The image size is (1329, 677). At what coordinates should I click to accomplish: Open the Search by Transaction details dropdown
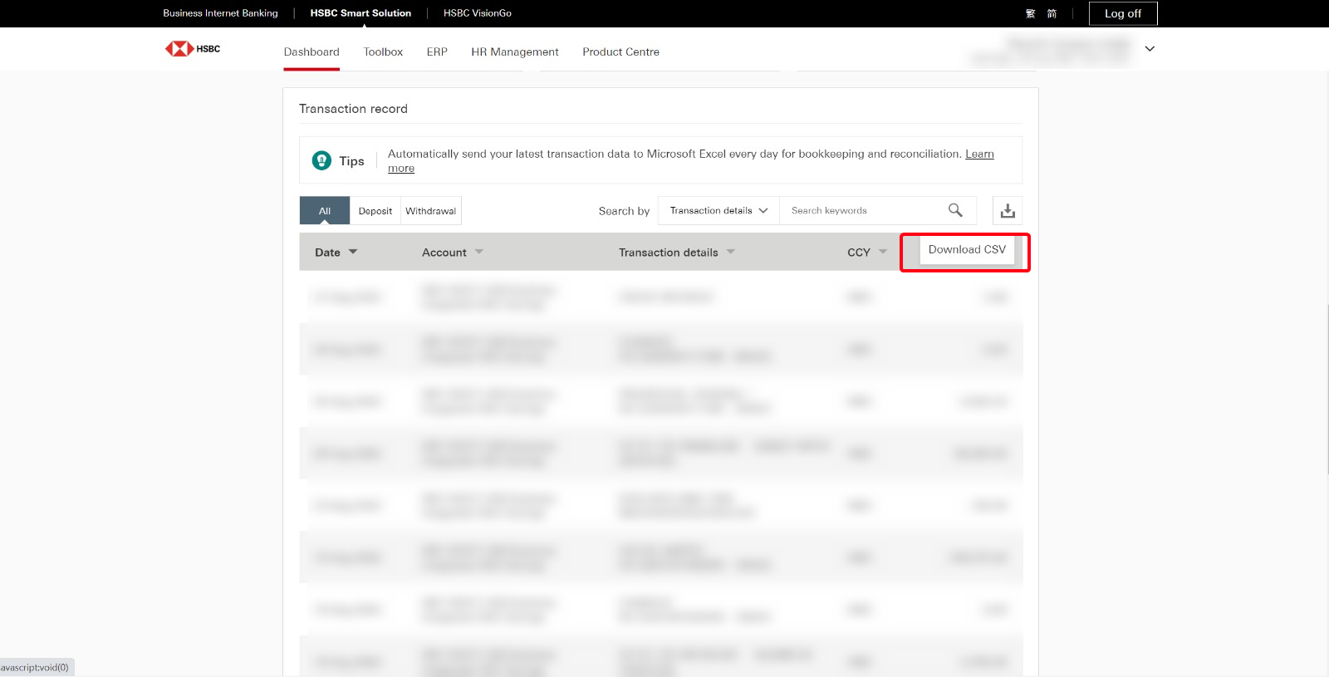coord(718,211)
